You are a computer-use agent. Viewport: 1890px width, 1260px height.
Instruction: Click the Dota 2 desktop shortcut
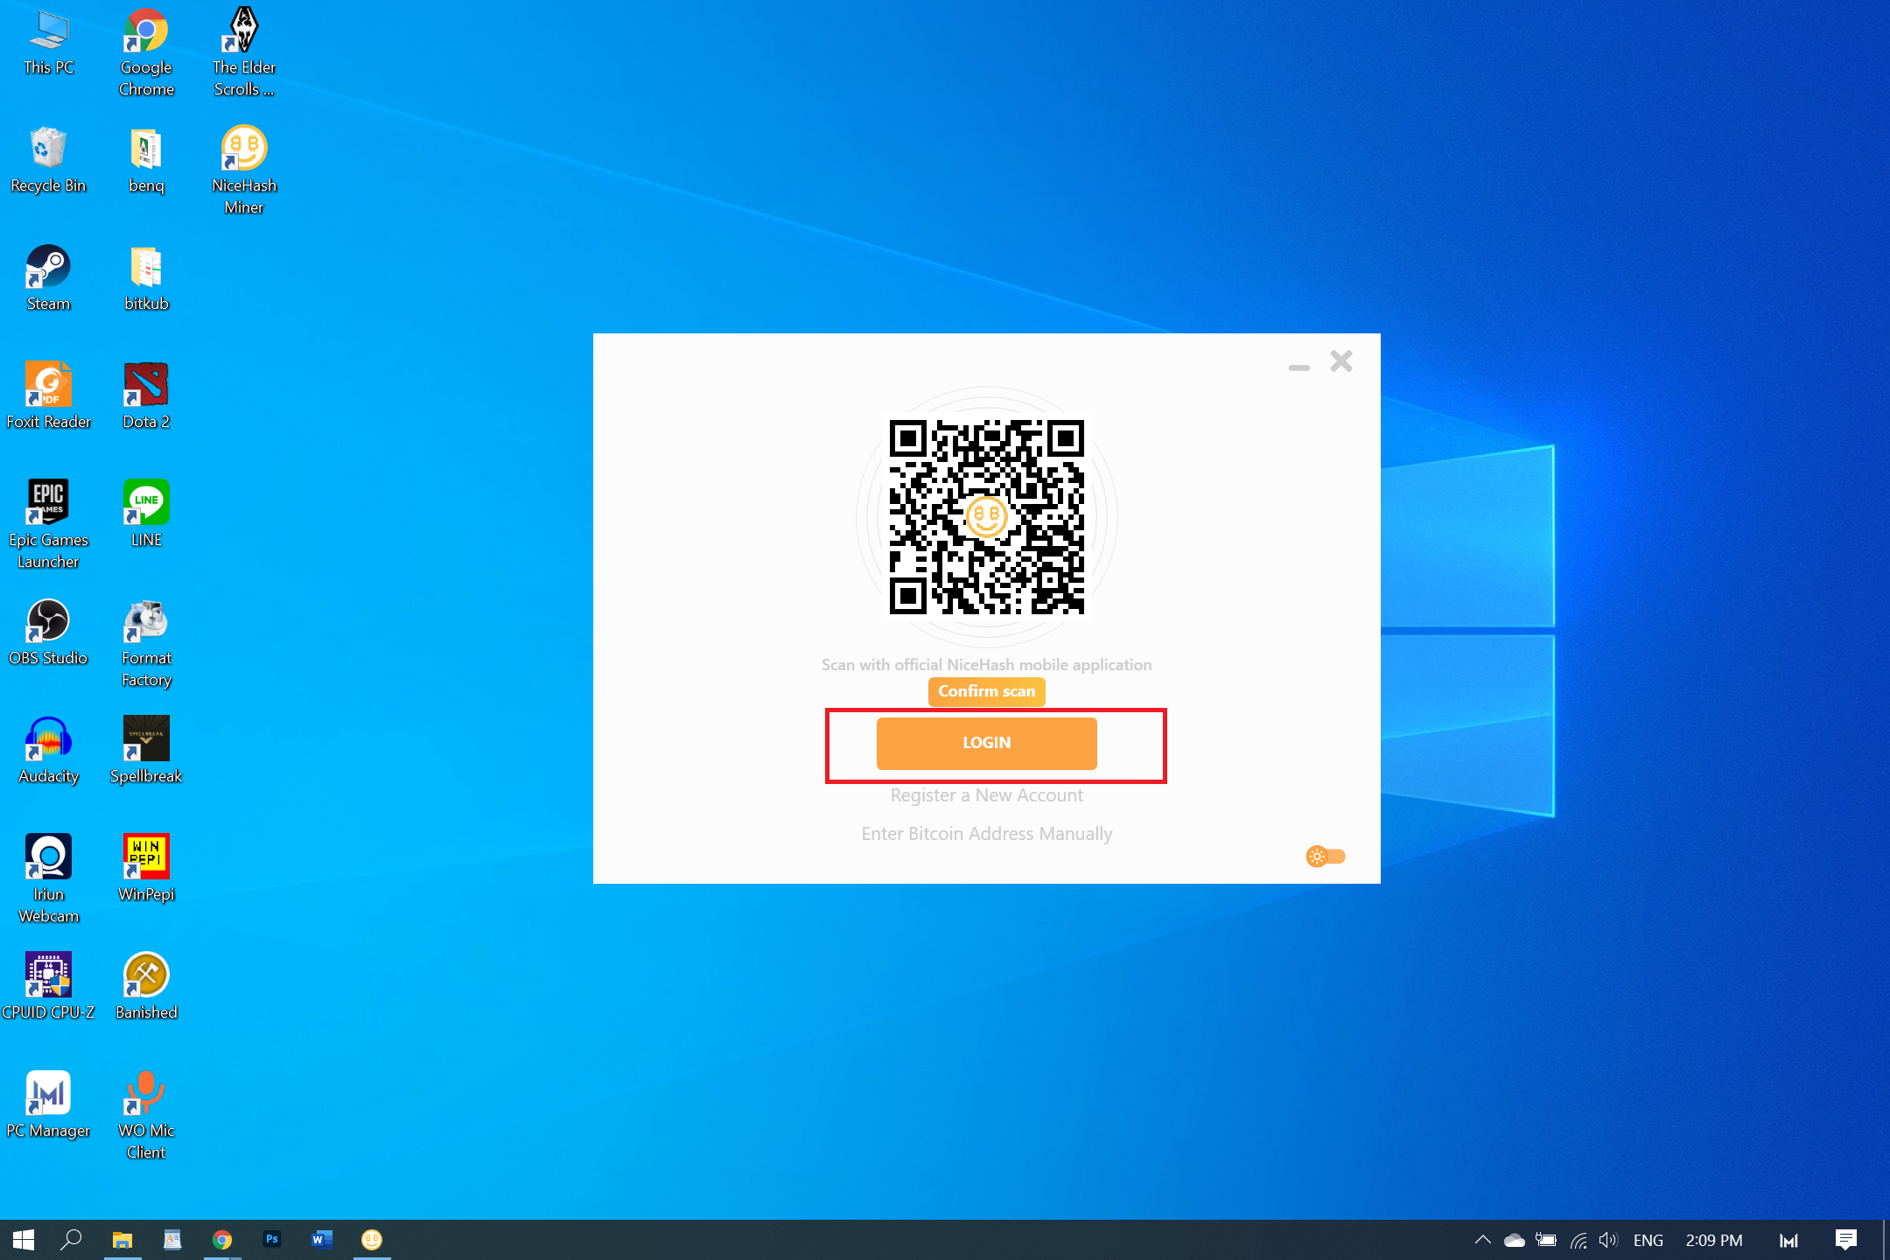pos(146,385)
